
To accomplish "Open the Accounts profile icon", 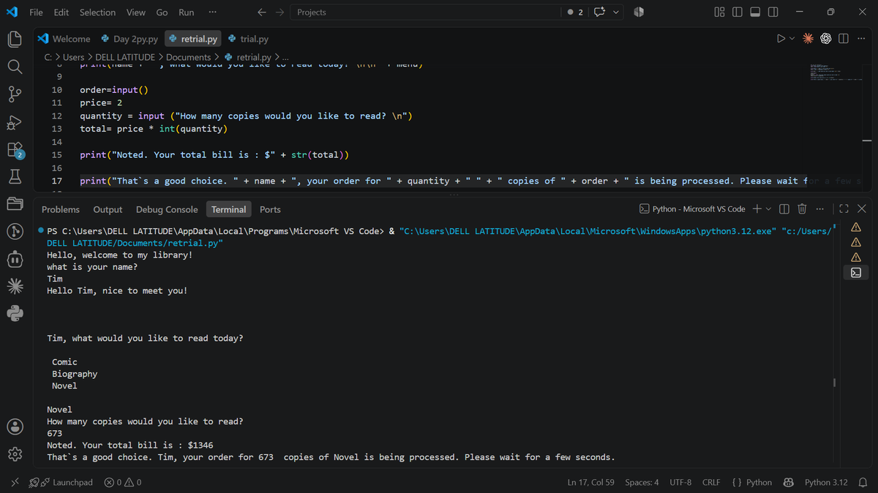I will pos(15,426).
